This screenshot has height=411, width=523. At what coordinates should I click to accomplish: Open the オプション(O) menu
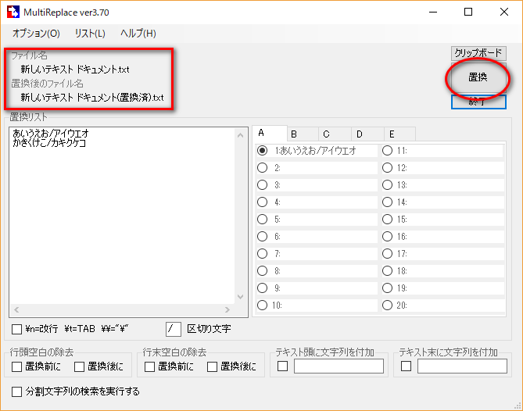click(x=36, y=34)
